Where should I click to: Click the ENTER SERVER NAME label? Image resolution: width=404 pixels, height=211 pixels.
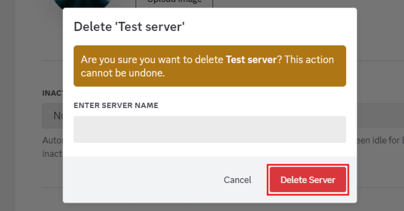(x=116, y=105)
